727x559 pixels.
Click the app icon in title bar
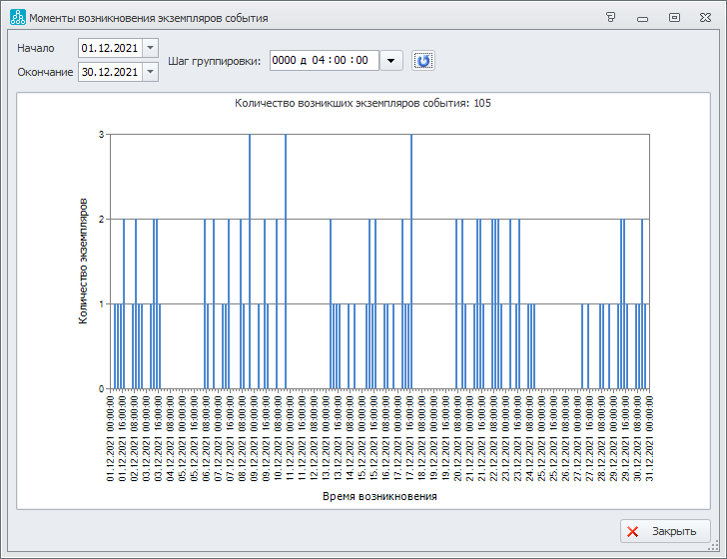[x=17, y=18]
